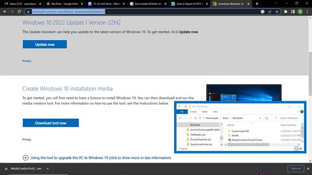Open the MediaCreationTool download options chevron
Screen dimensions: 312x175
point(48,169)
